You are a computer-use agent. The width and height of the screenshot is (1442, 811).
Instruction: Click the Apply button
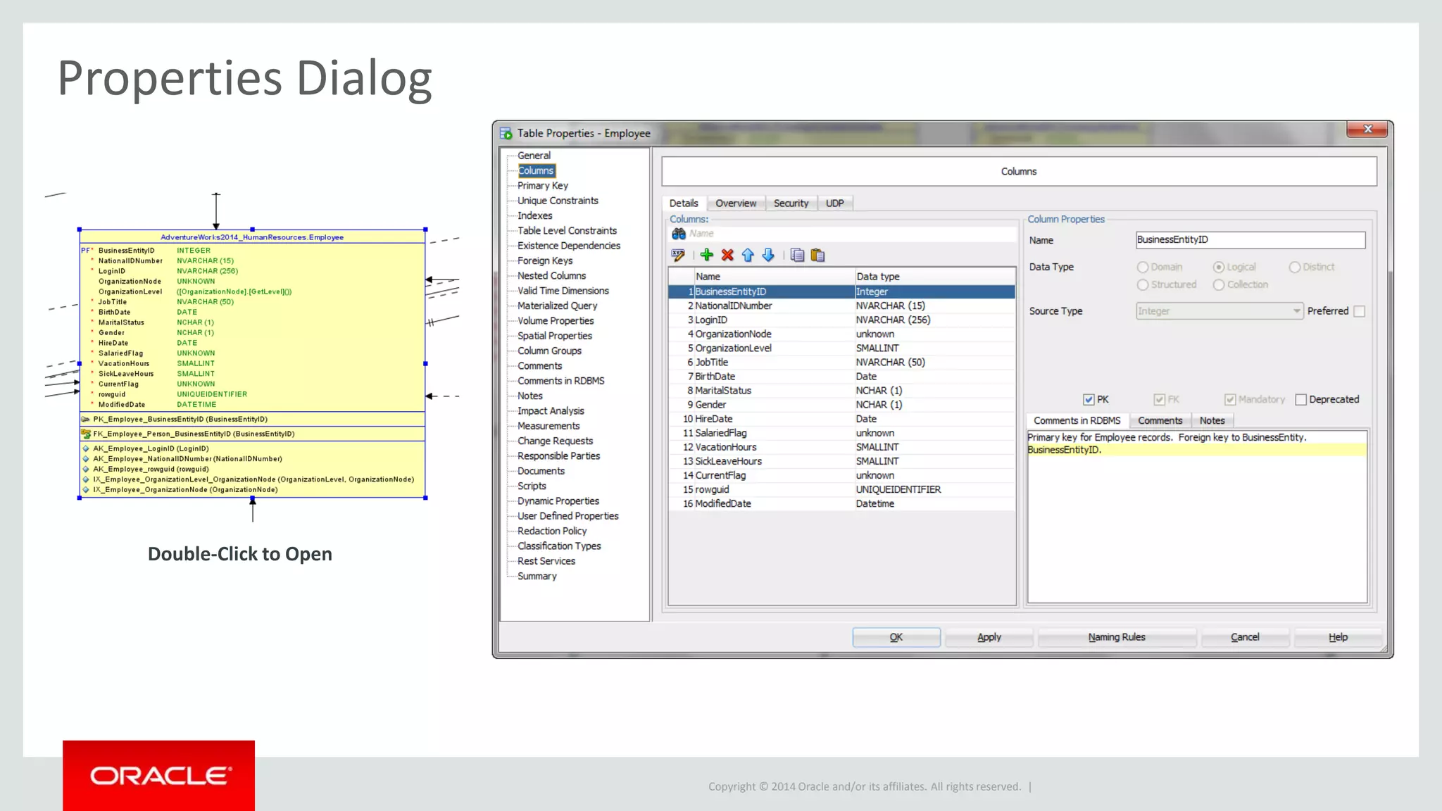(x=989, y=637)
